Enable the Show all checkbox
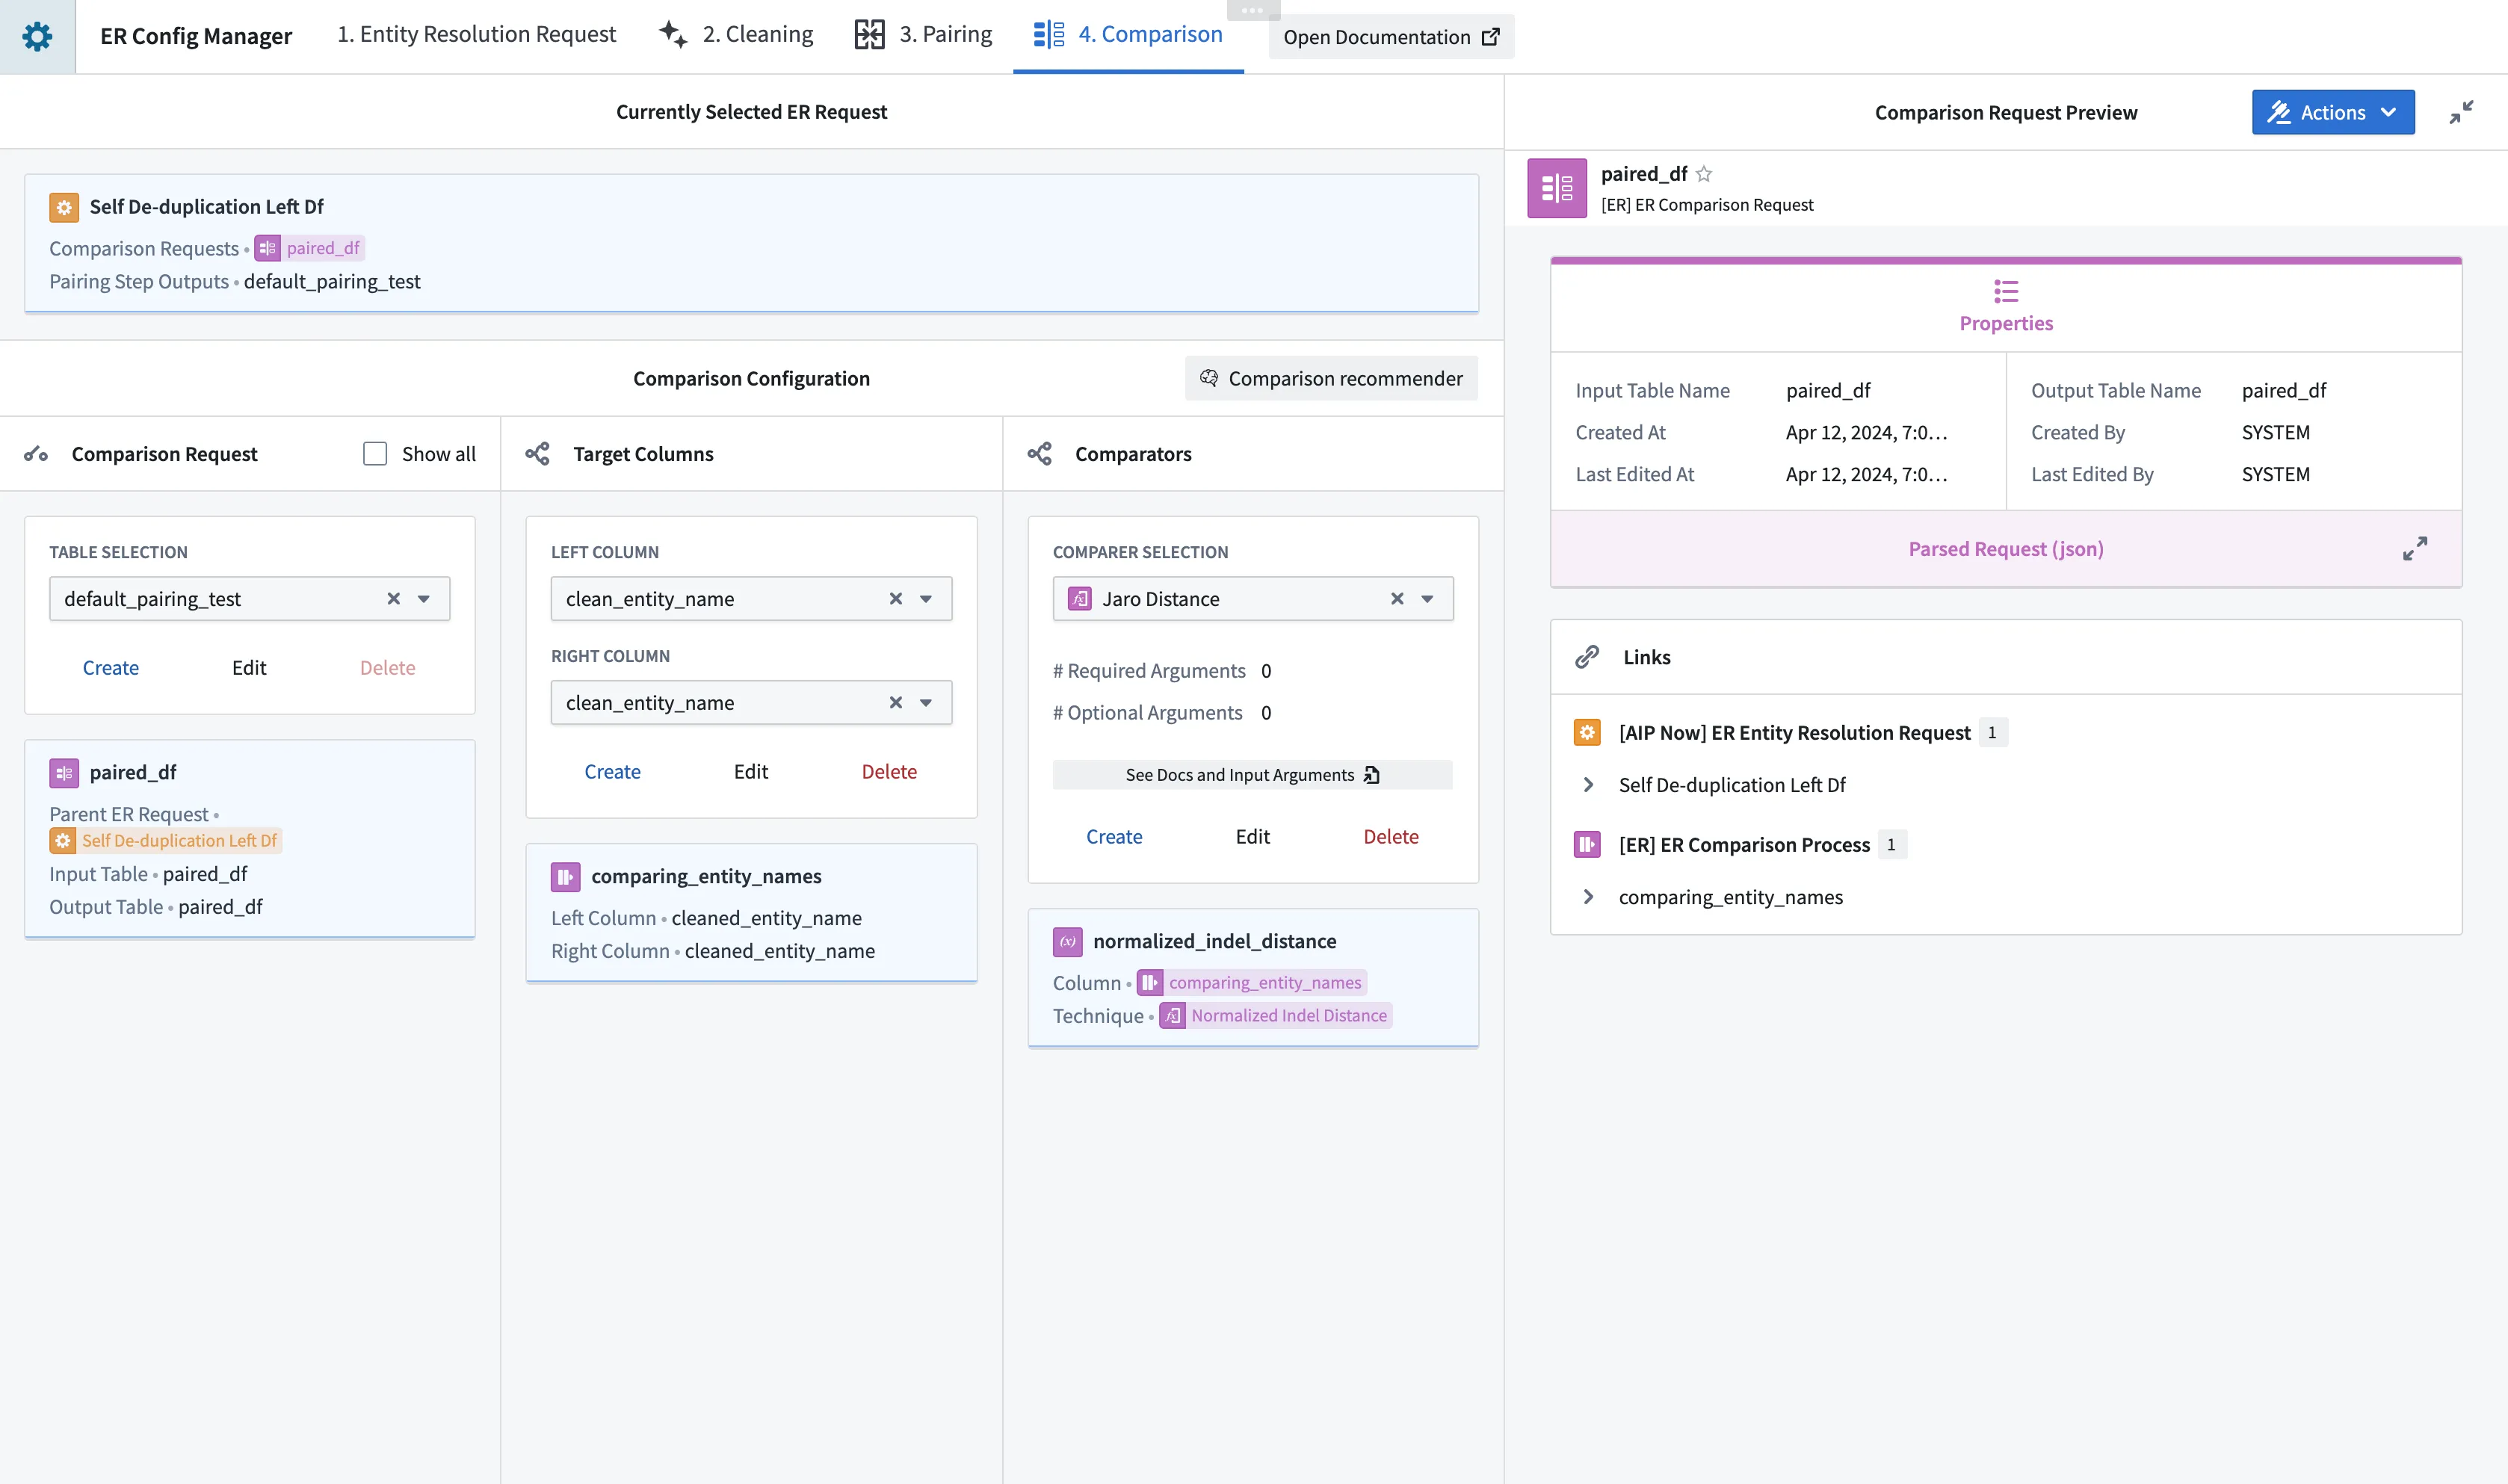 375,454
